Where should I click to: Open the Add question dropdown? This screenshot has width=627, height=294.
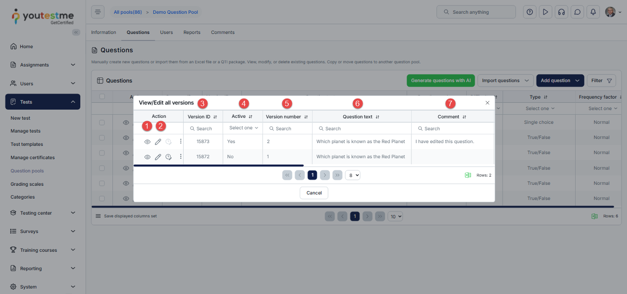pos(560,81)
